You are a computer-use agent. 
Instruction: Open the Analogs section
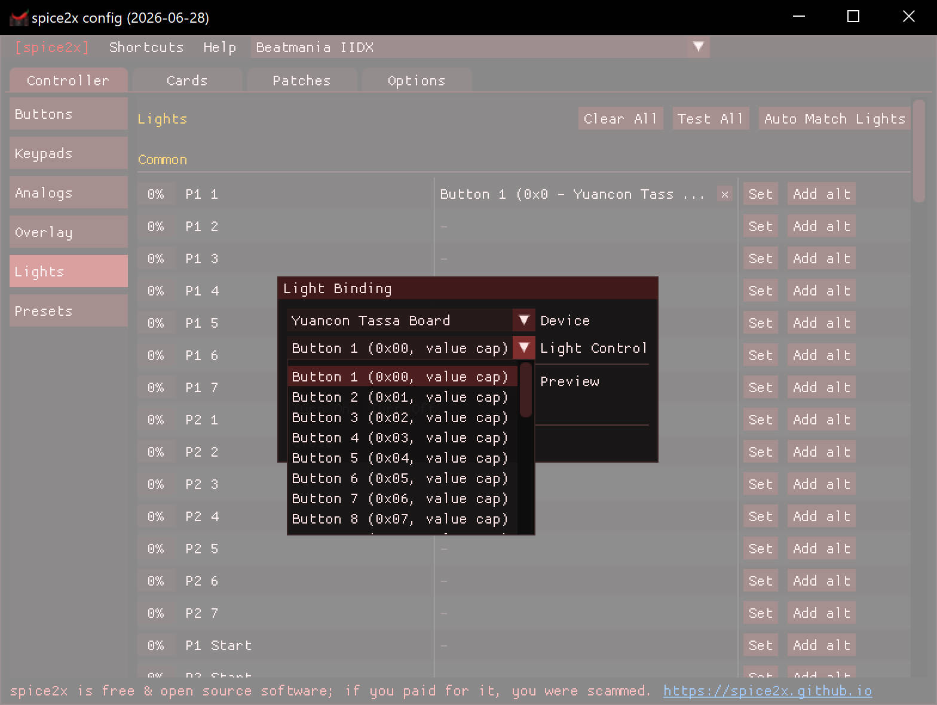pos(69,192)
